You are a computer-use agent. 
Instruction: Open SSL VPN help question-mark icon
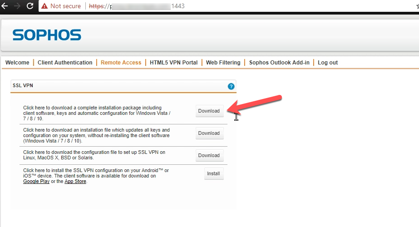pyautogui.click(x=231, y=86)
